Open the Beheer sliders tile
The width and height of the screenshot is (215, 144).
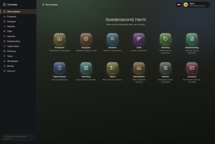165,68
